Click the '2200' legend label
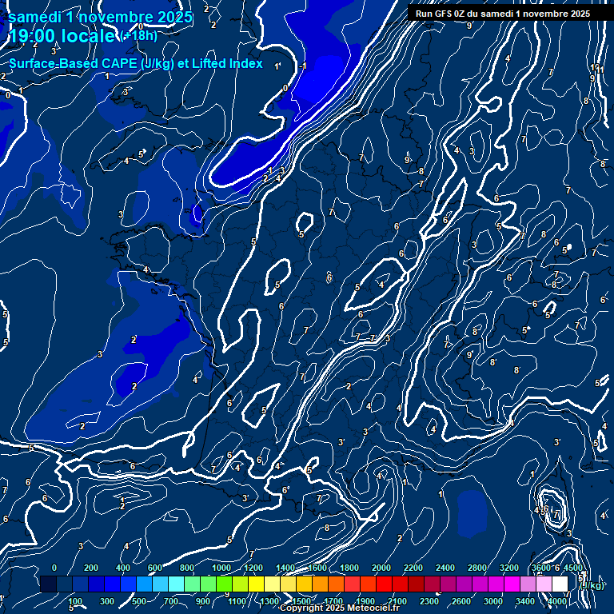The image size is (614, 614). pos(413,568)
